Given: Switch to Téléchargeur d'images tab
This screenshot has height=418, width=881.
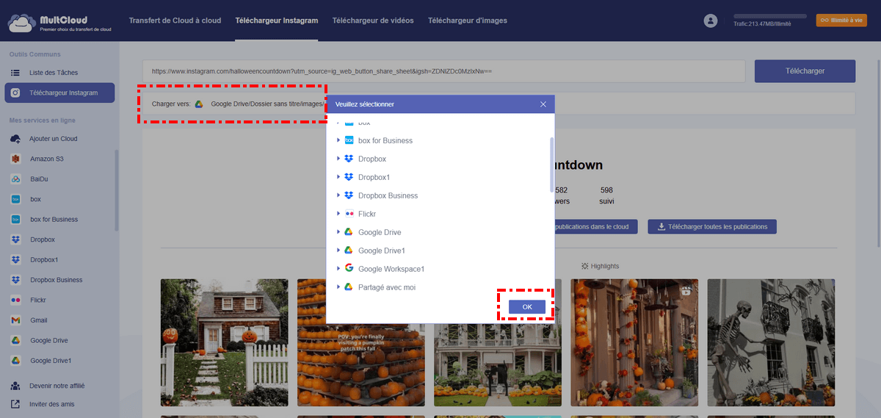Looking at the screenshot, I should click(x=468, y=21).
